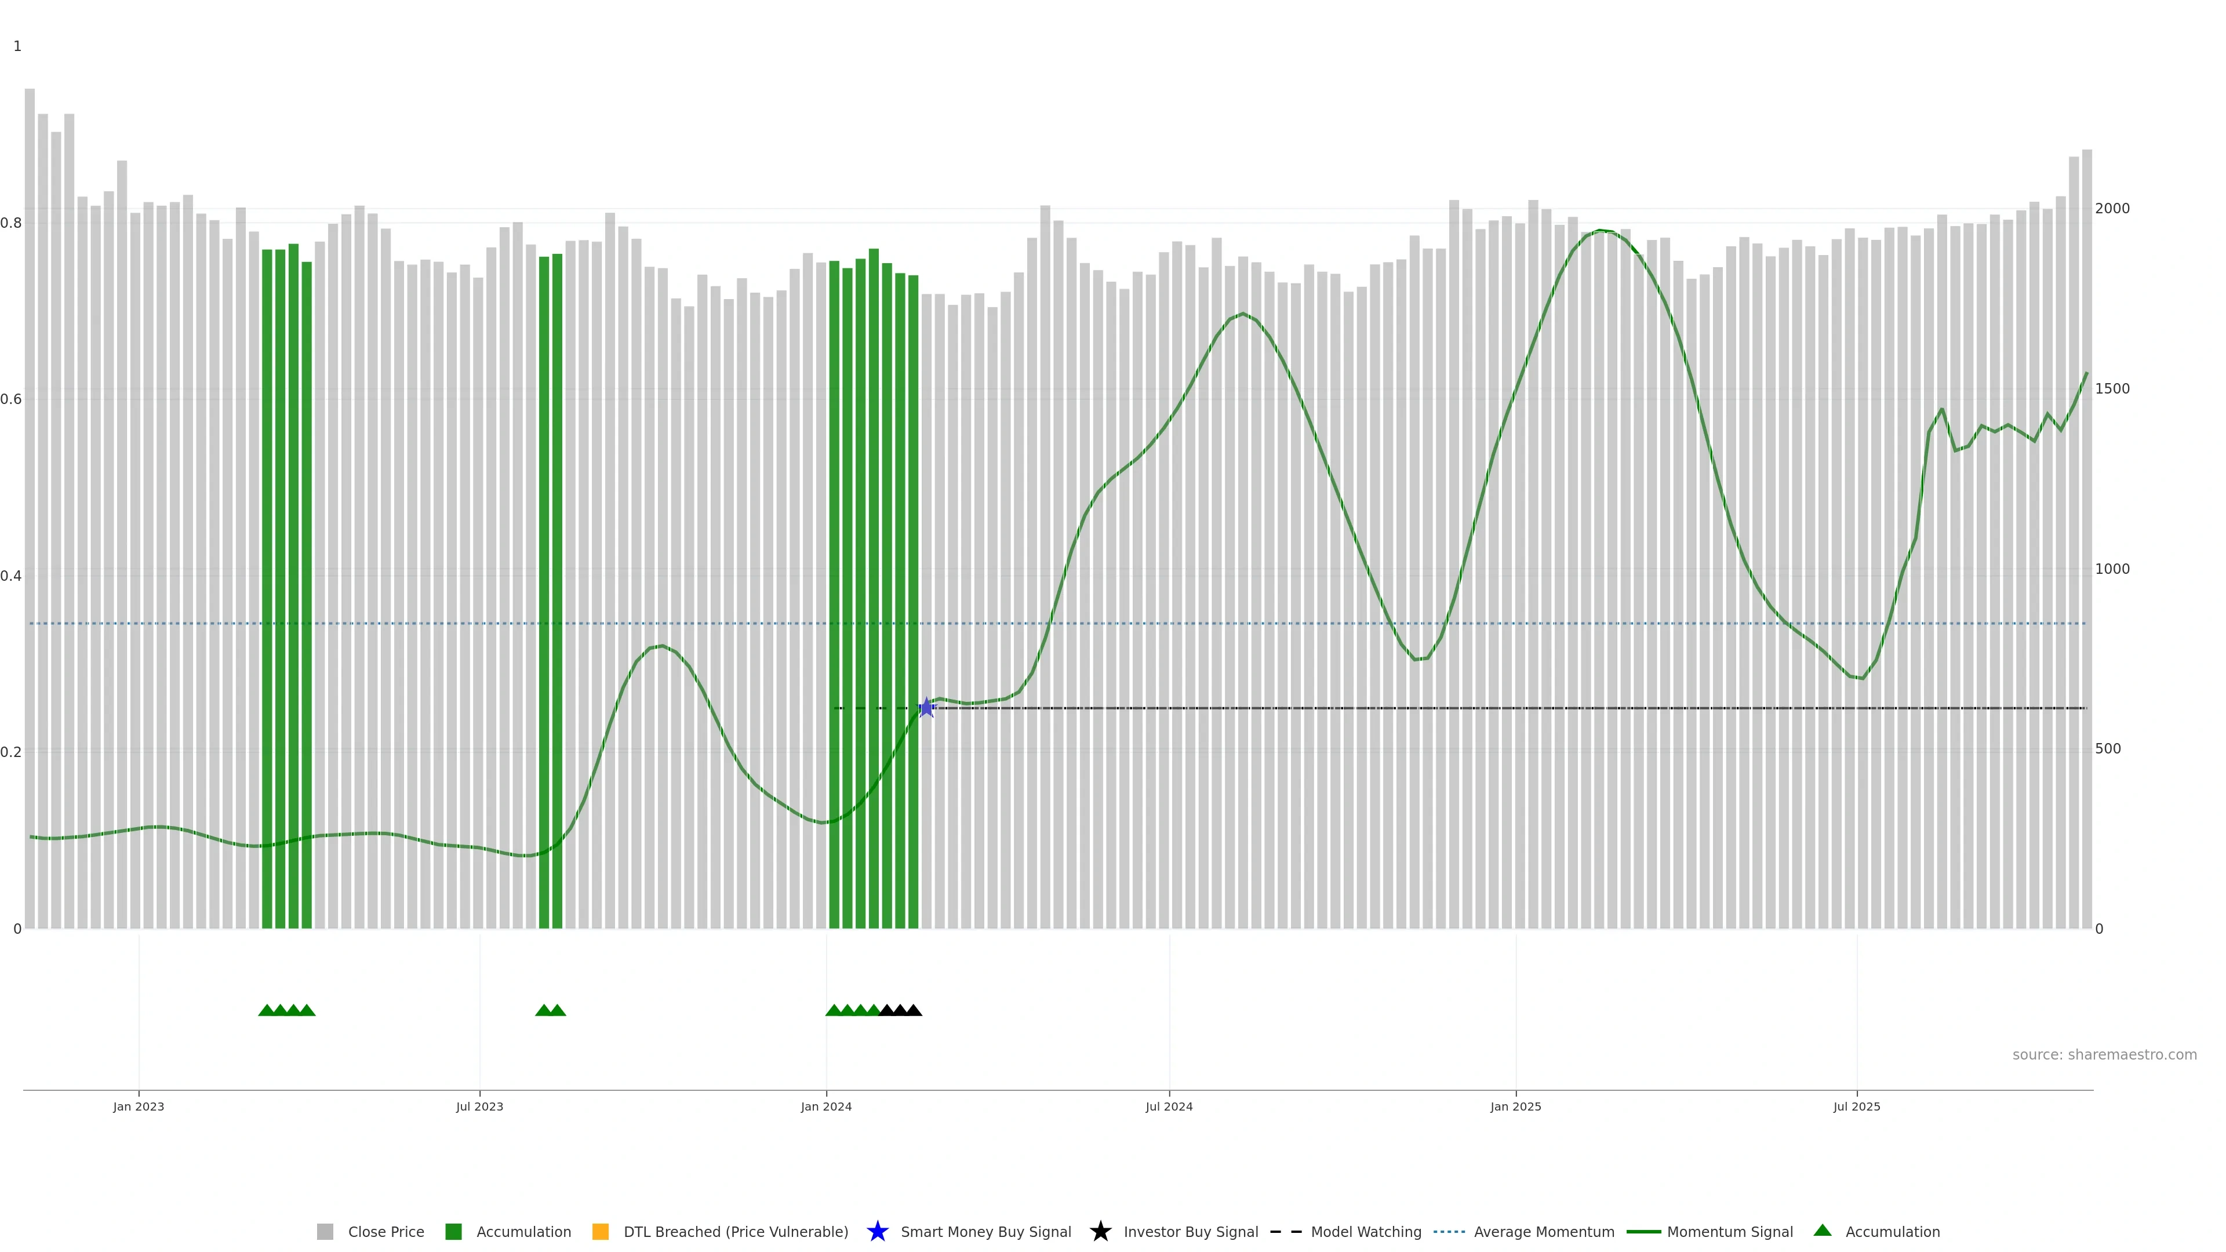Screen dimensions: 2226x1252
Task: Click the green Accumulation triangle legend icon
Action: pos(1823,1231)
